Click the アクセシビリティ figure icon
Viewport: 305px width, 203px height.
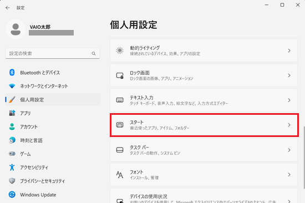12,167
